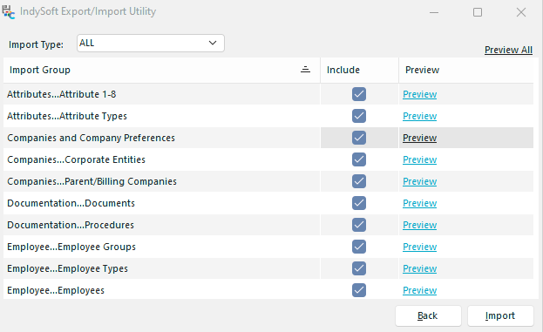Select the Employee...Employee Types row text

tap(67, 268)
